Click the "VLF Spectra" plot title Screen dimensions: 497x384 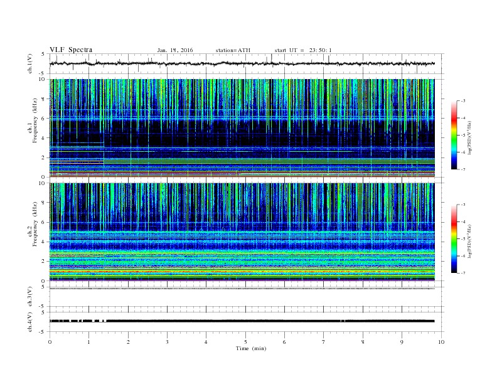(71, 50)
